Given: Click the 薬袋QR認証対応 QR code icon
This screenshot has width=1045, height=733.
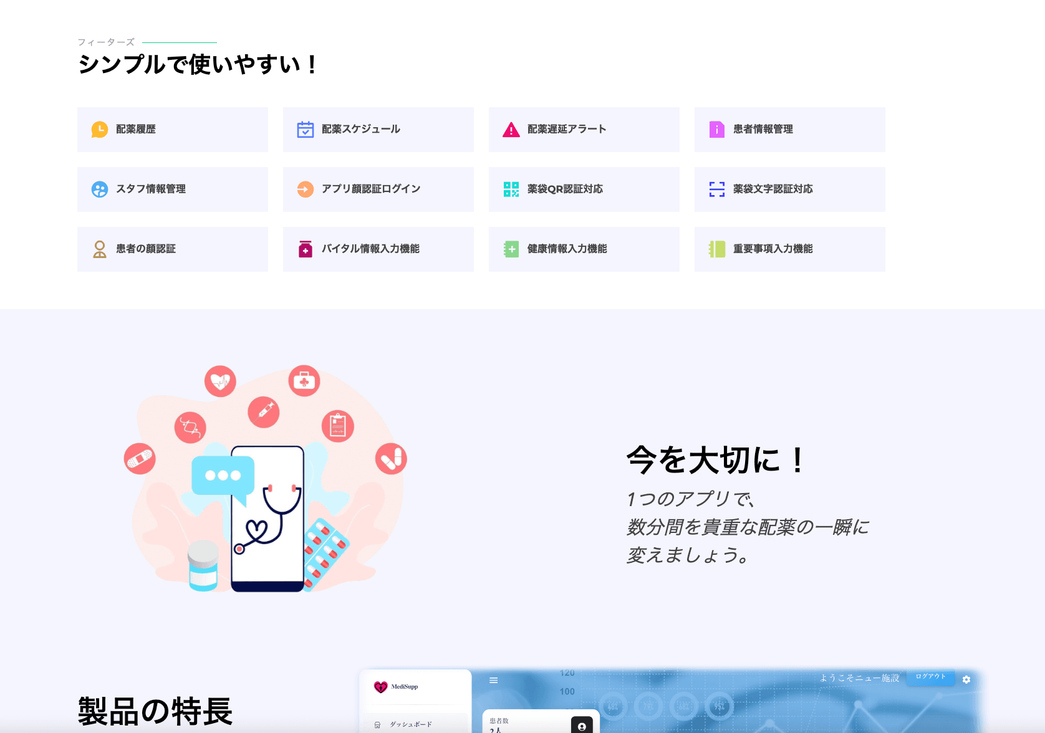Looking at the screenshot, I should click(x=511, y=189).
